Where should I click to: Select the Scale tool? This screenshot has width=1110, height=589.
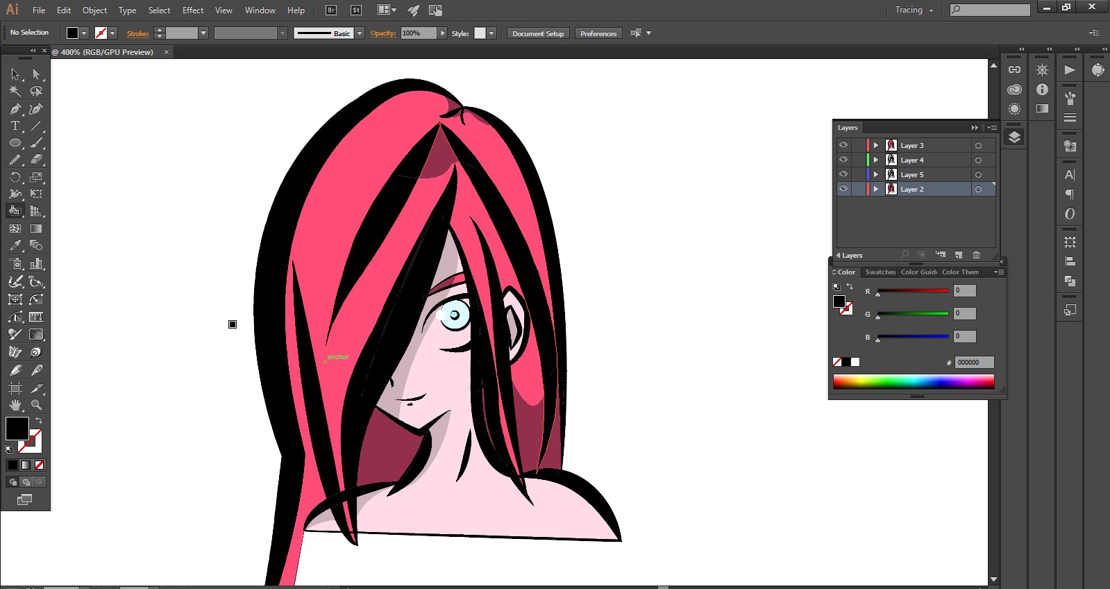36,177
